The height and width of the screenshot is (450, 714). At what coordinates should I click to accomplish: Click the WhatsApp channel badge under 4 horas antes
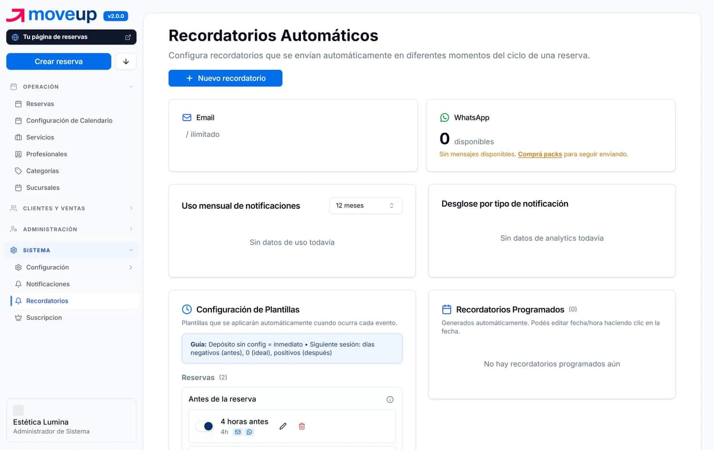coord(249,432)
